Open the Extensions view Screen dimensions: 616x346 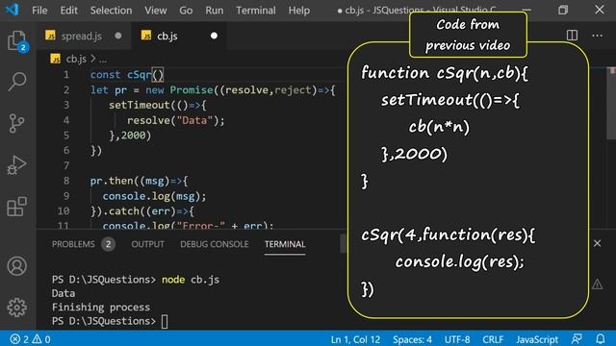[17, 207]
